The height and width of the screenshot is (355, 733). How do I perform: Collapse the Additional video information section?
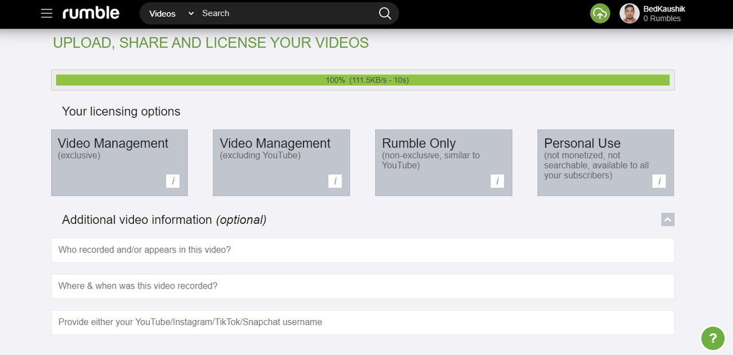[x=668, y=219]
